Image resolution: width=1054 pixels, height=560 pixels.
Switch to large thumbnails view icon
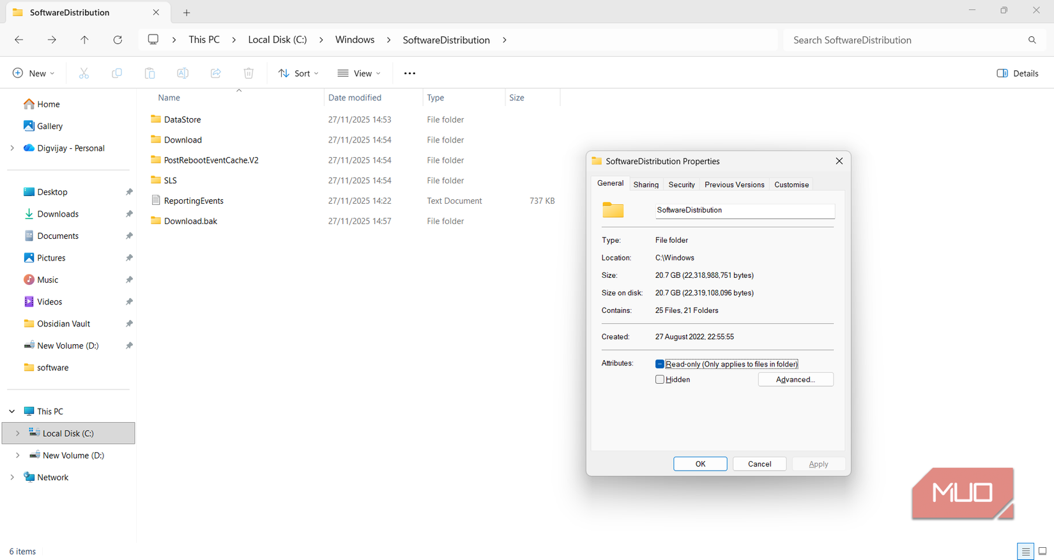1043,551
